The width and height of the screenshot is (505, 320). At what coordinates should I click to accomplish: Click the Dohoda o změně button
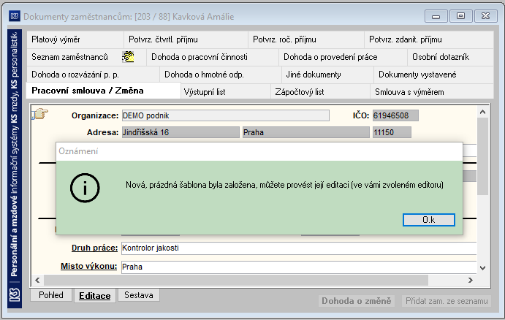pyautogui.click(x=357, y=301)
